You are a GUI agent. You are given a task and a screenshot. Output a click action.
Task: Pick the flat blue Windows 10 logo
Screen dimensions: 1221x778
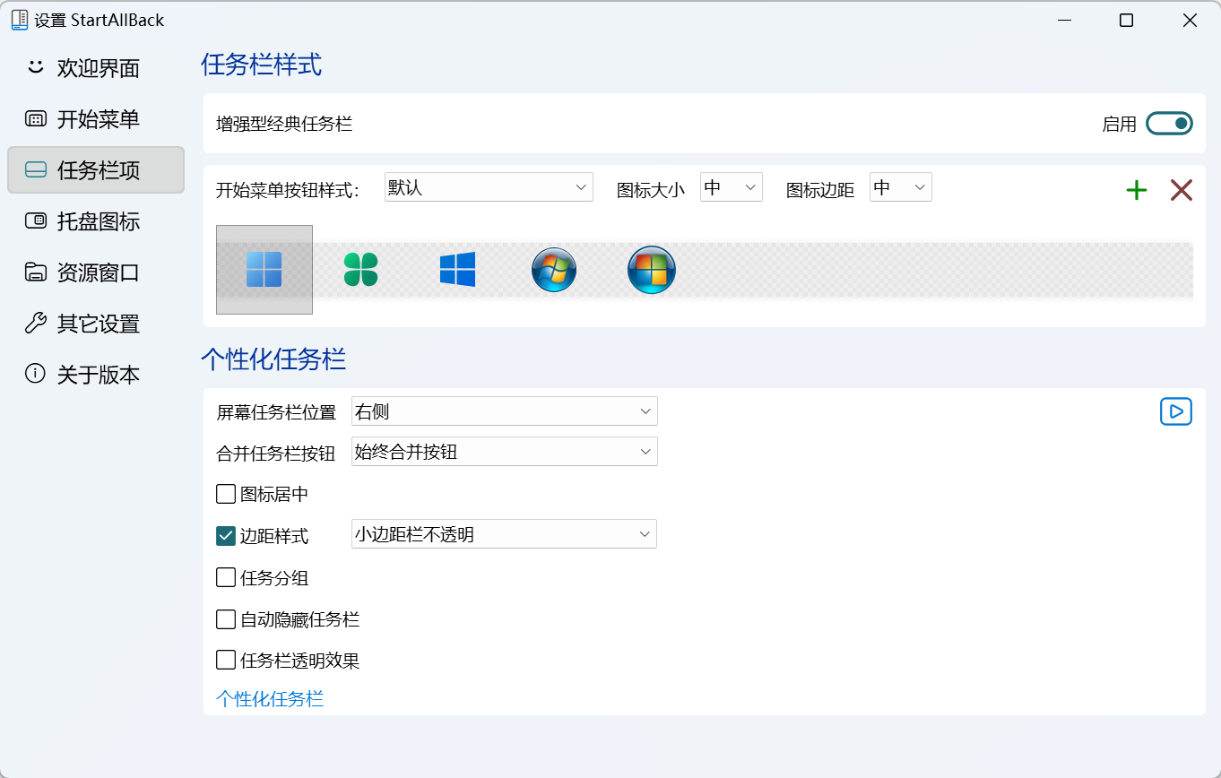pos(457,269)
